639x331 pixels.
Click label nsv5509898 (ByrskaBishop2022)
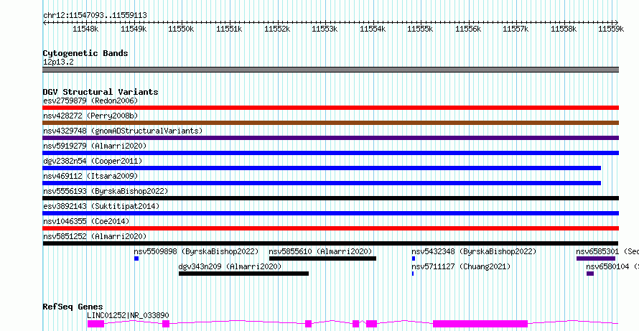197,251
